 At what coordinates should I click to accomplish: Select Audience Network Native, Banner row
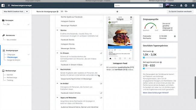coord(79,107)
